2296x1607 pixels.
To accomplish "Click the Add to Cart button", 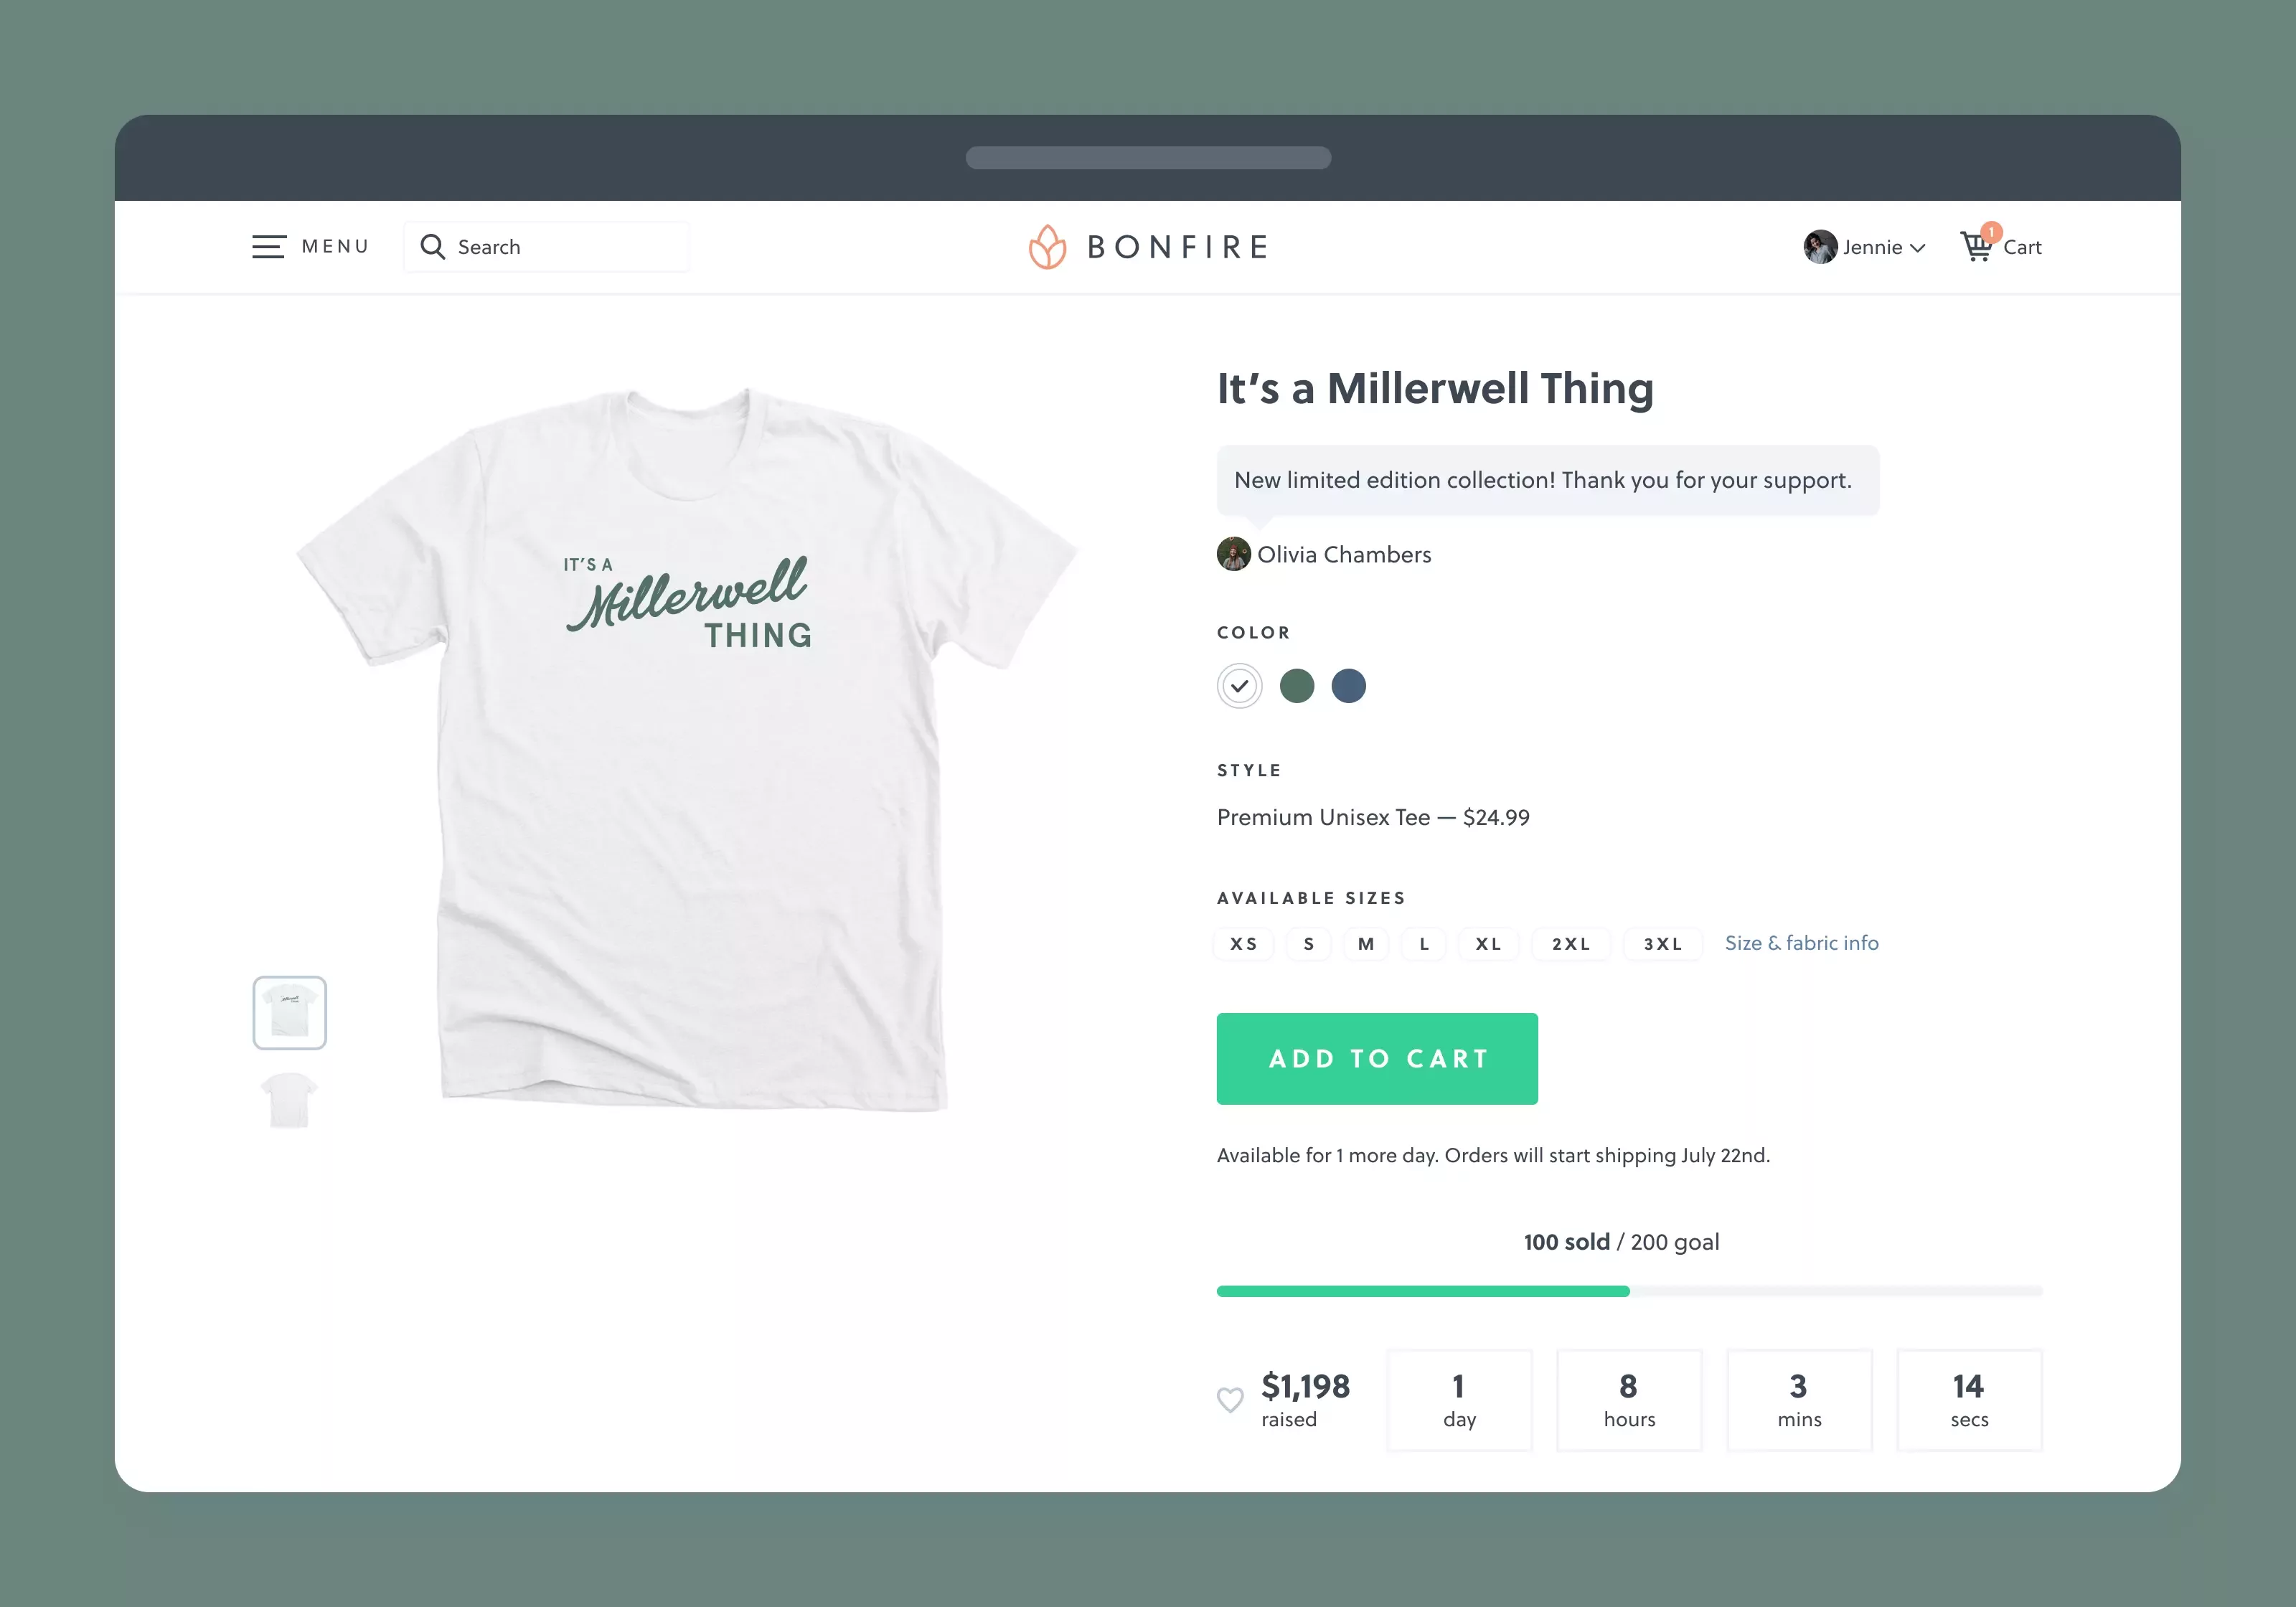I will [x=1377, y=1059].
